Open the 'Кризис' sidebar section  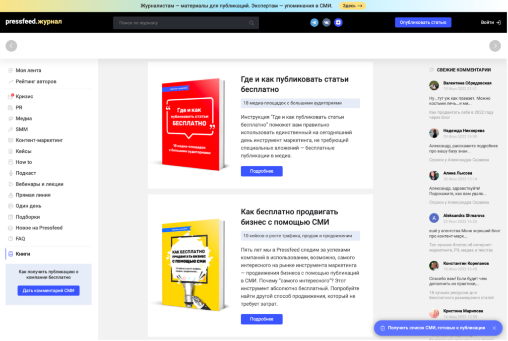click(x=24, y=96)
